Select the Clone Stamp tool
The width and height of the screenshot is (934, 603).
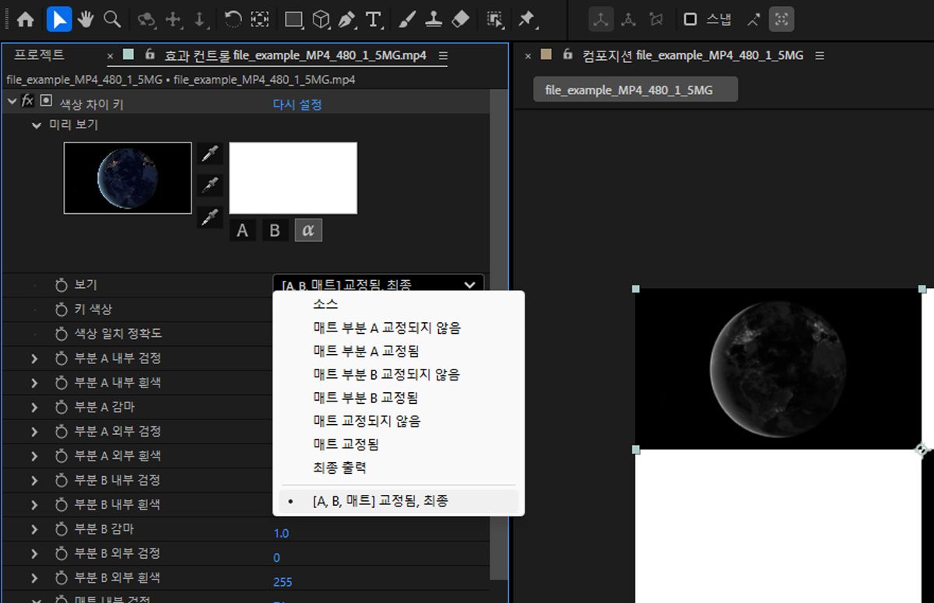[x=434, y=19]
